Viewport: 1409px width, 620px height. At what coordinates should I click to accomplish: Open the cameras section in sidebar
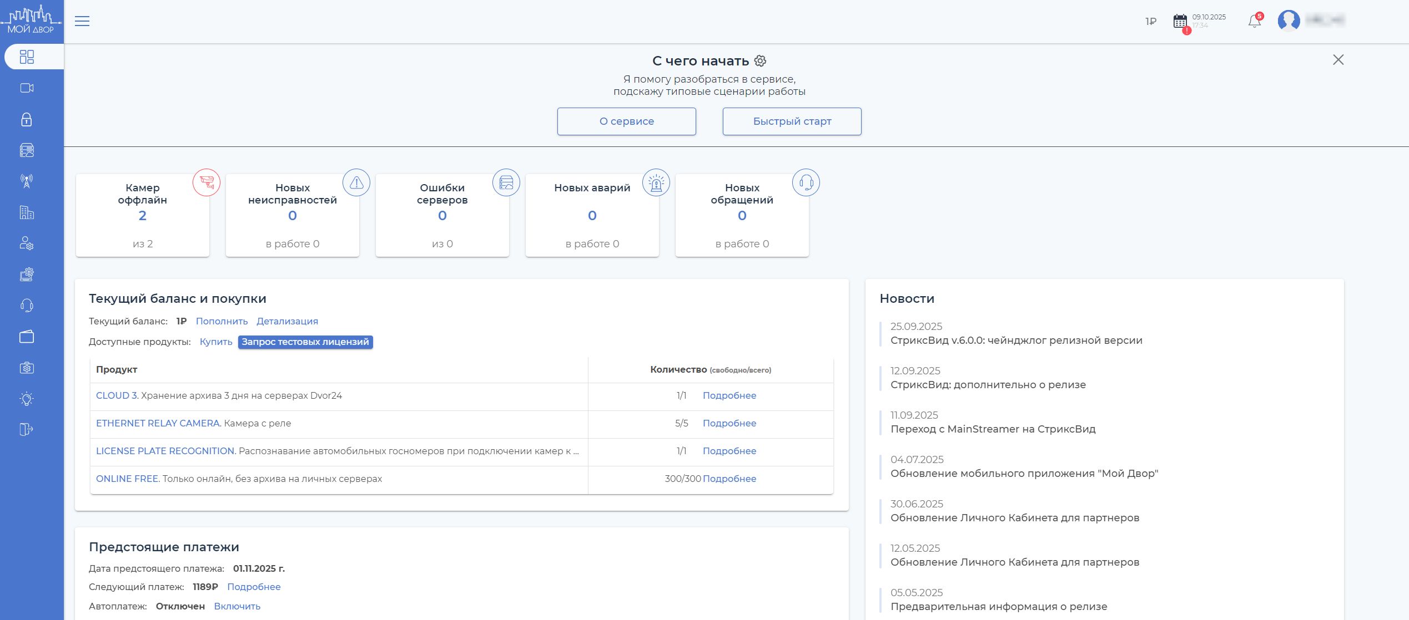tap(27, 88)
